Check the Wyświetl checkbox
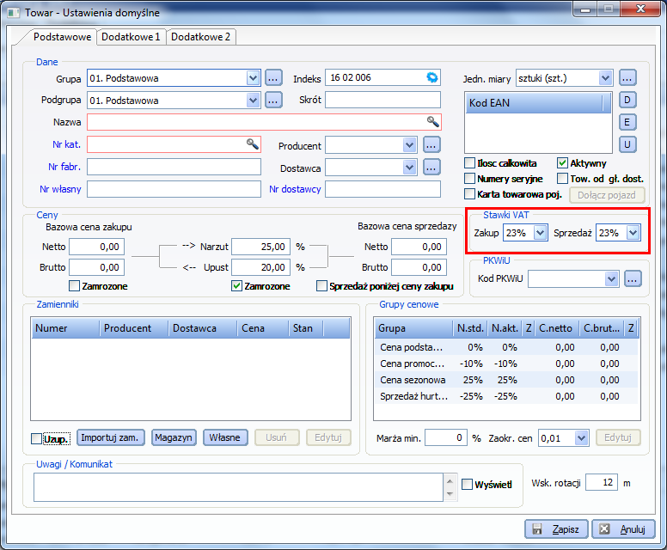 [467, 484]
